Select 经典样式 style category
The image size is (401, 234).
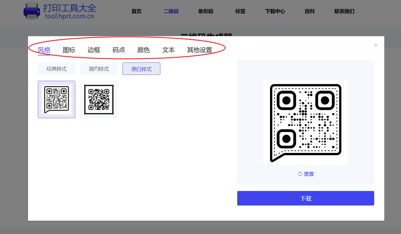[x=57, y=69]
